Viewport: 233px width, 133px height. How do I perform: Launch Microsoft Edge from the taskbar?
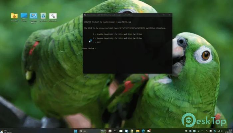(x=143, y=131)
